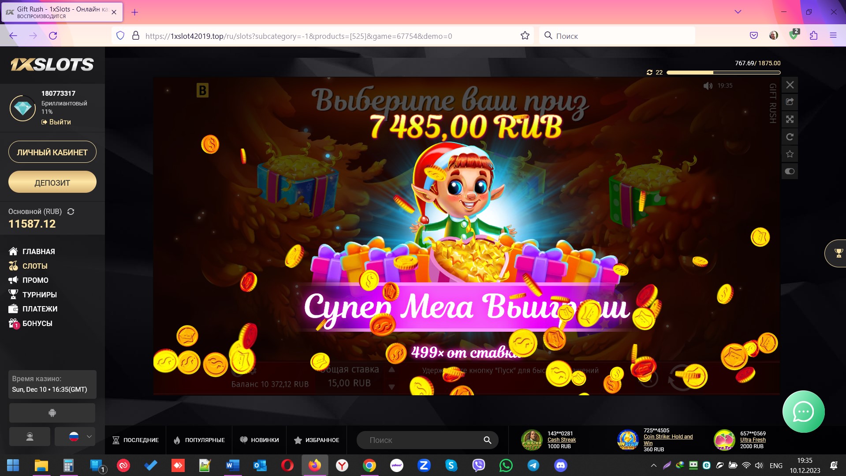Focus the game search field in the bottom bar
This screenshot has width=846, height=476.
[x=427, y=440]
